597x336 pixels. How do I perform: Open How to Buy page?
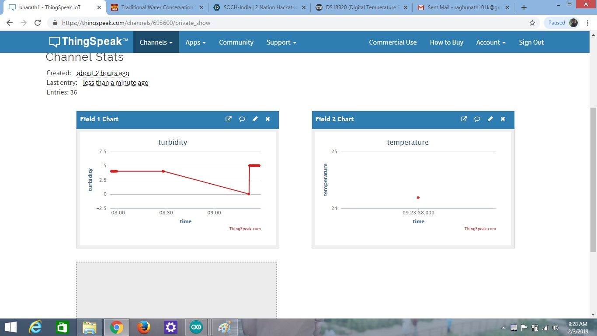point(447,42)
